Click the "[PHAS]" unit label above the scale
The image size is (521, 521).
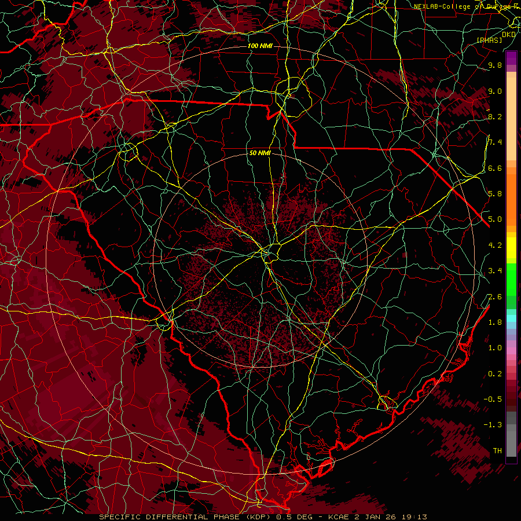pyautogui.click(x=489, y=40)
